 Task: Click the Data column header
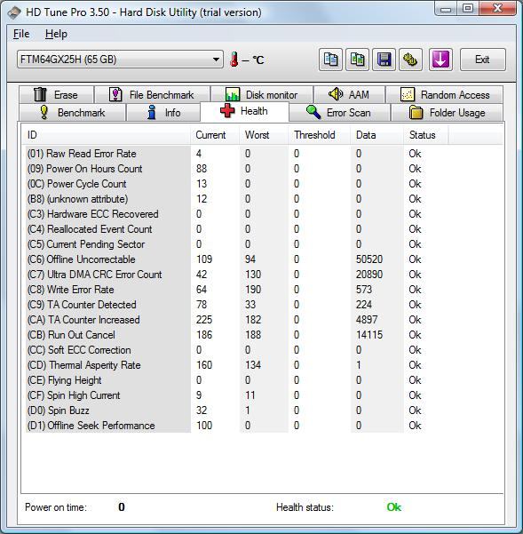pos(377,135)
